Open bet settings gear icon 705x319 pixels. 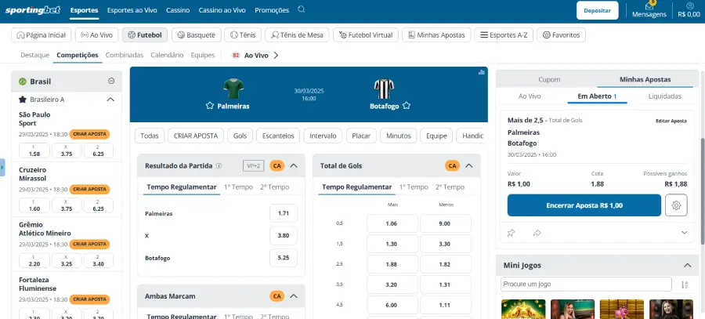point(676,205)
